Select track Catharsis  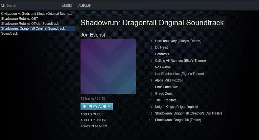(x=162, y=54)
